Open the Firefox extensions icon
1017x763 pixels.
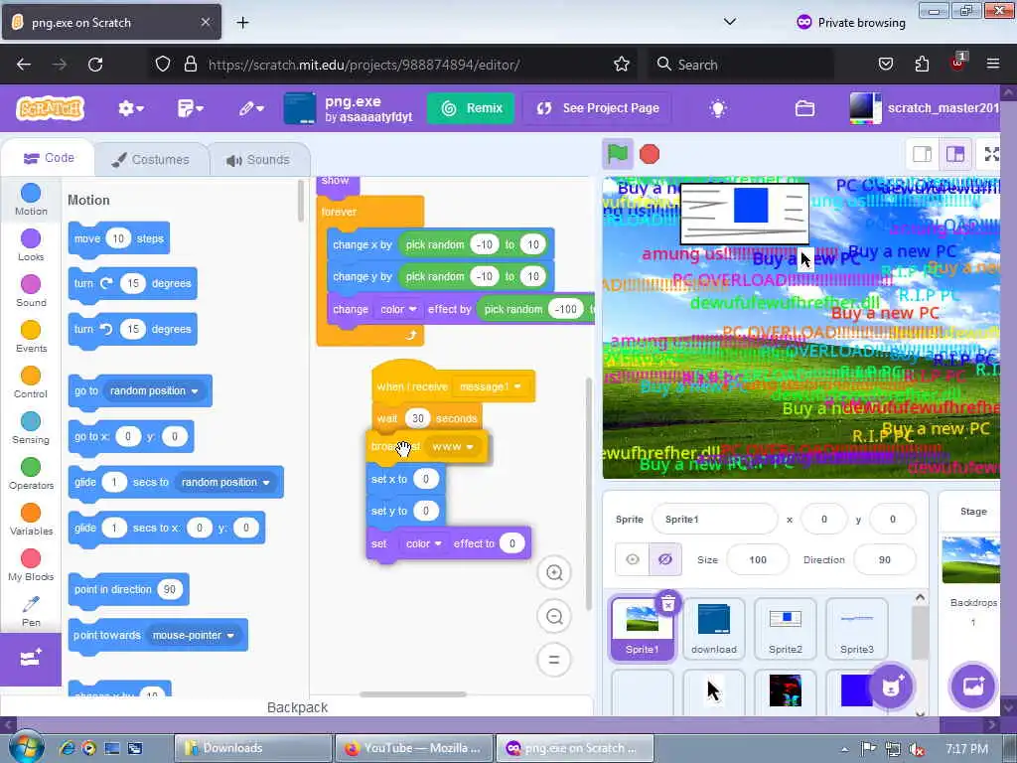coord(922,65)
